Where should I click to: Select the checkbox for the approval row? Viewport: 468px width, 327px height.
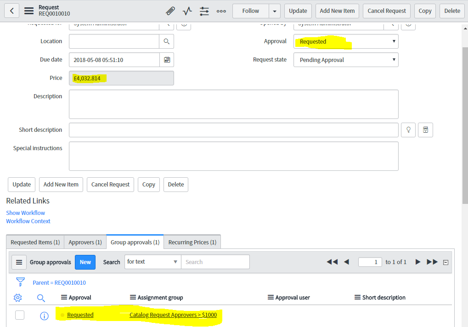coord(20,316)
